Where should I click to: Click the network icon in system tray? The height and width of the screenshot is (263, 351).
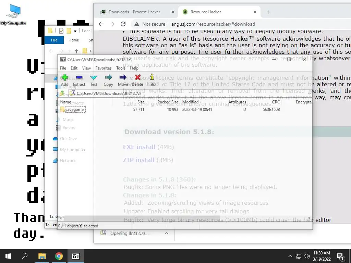click(x=299, y=256)
